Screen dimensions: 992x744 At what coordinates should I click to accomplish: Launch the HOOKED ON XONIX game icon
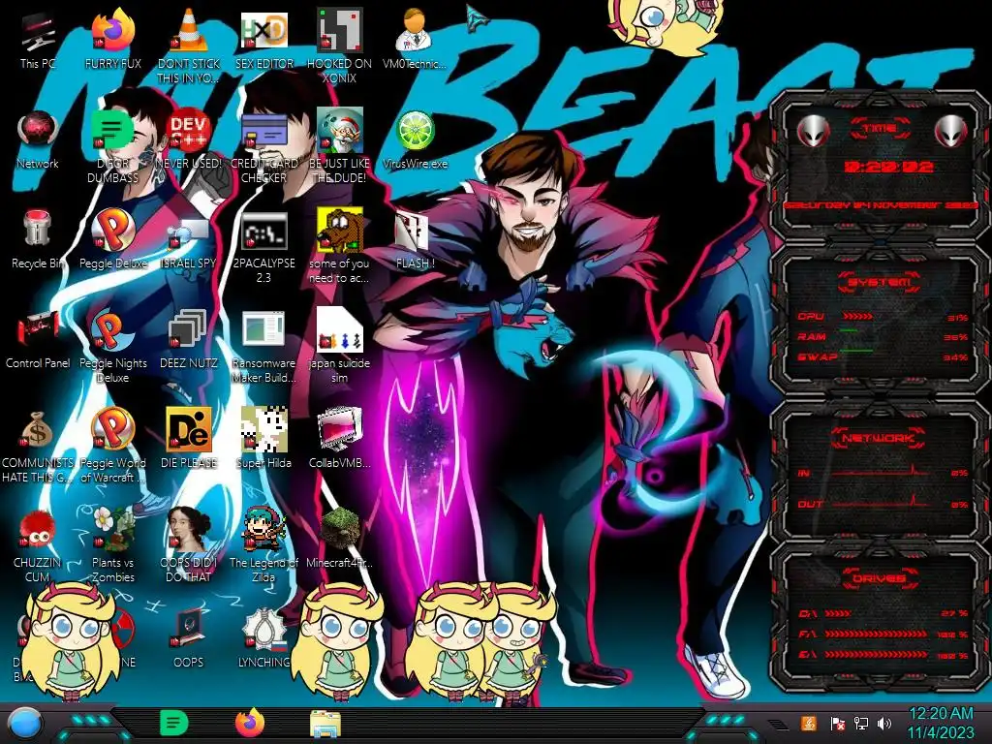pyautogui.click(x=339, y=46)
